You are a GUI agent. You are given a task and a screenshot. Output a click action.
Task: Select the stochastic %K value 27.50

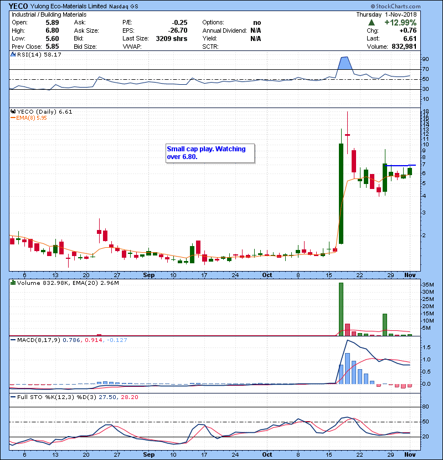(107, 397)
